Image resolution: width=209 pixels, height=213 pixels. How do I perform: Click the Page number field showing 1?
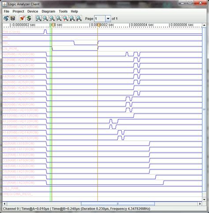100,18
